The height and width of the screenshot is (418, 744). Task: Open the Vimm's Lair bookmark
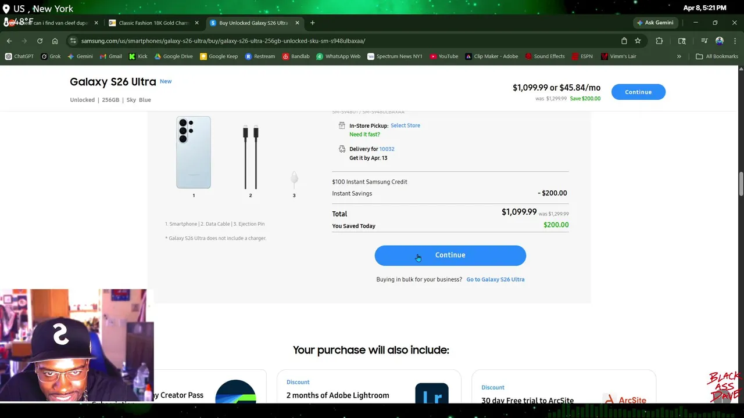pyautogui.click(x=618, y=56)
